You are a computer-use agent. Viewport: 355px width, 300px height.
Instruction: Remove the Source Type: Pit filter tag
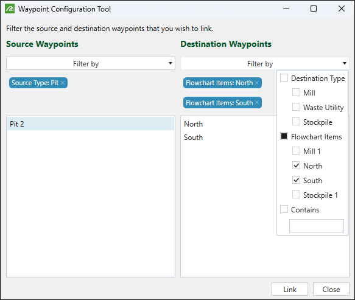[63, 83]
